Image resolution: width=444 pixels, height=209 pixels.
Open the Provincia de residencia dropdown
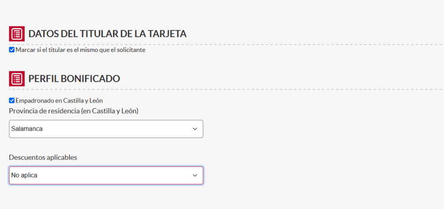point(106,129)
